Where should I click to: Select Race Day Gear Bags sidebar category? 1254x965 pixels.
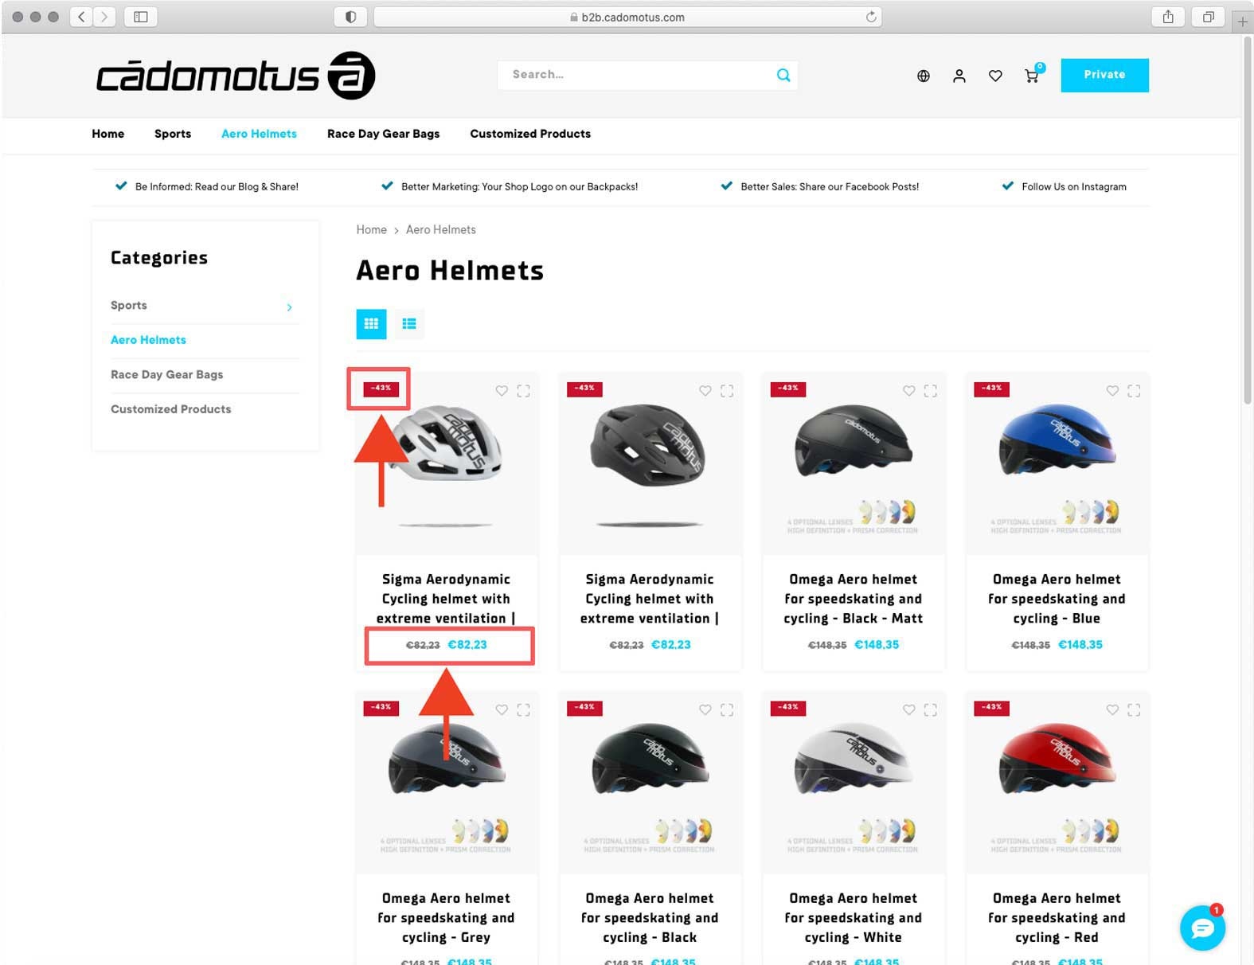[166, 374]
